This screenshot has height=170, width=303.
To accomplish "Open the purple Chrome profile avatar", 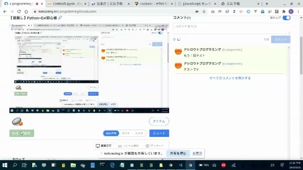I will pyautogui.click(x=291, y=11).
